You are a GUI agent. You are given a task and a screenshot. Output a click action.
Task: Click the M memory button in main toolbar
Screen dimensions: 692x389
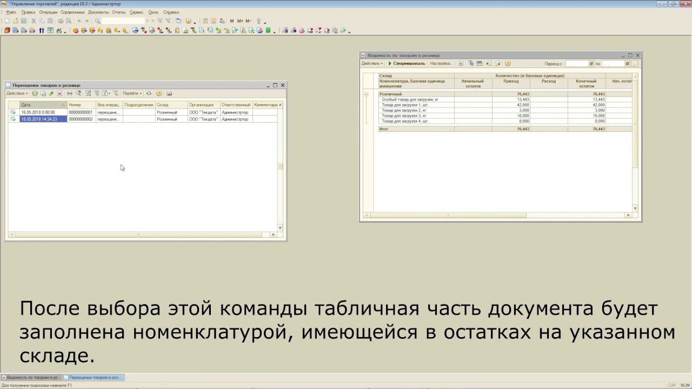pyautogui.click(x=231, y=21)
